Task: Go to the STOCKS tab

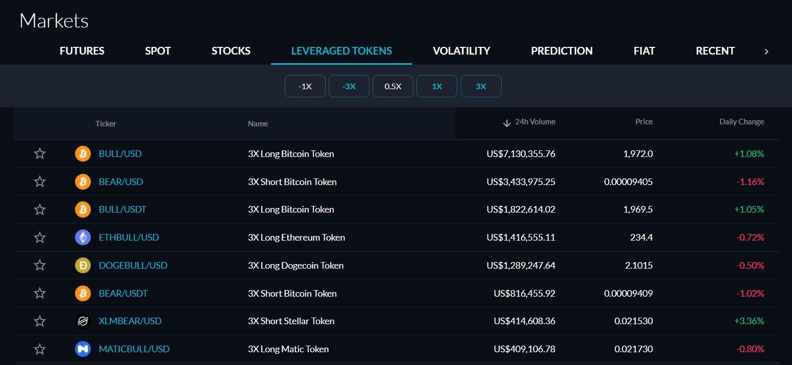Action: [x=231, y=51]
